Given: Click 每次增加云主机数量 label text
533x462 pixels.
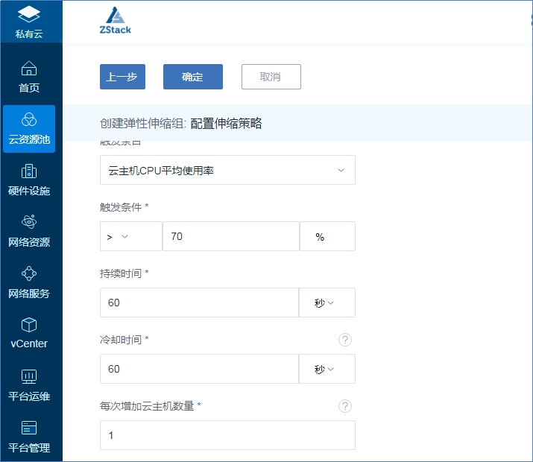Looking at the screenshot, I should click(147, 406).
